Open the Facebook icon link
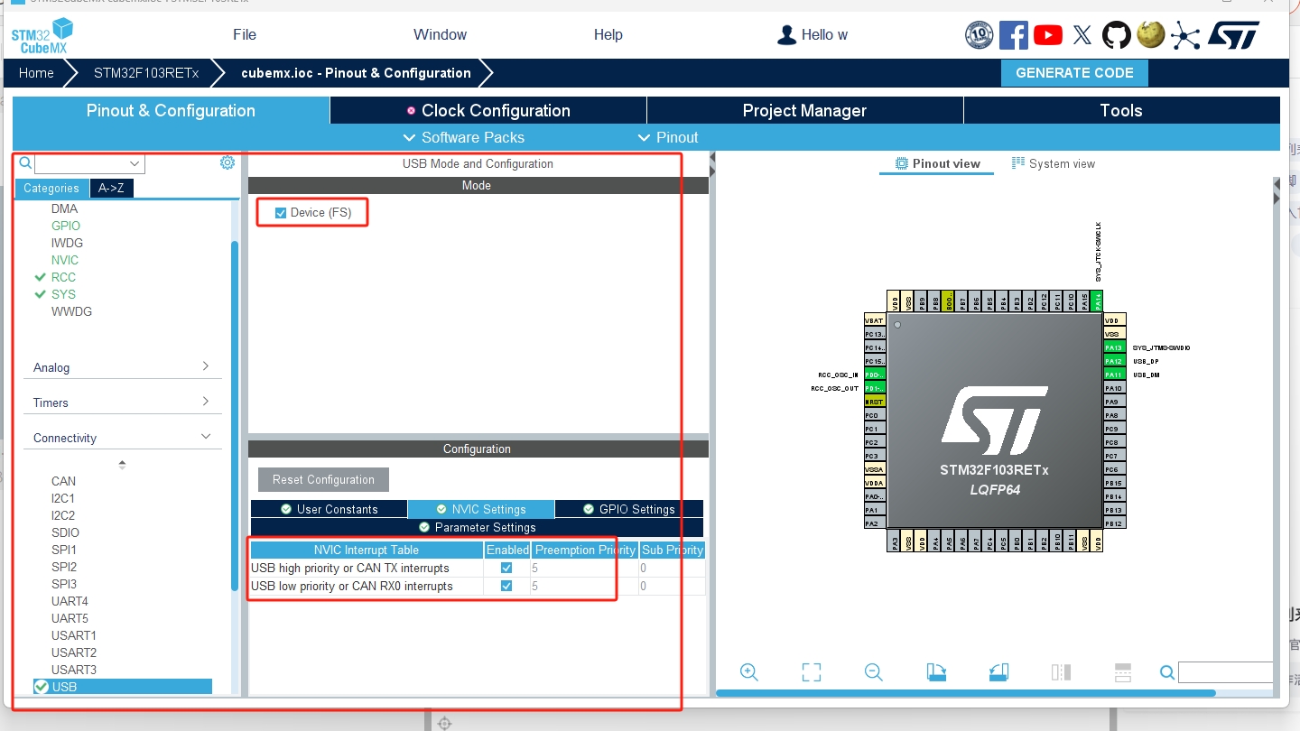 [1014, 35]
